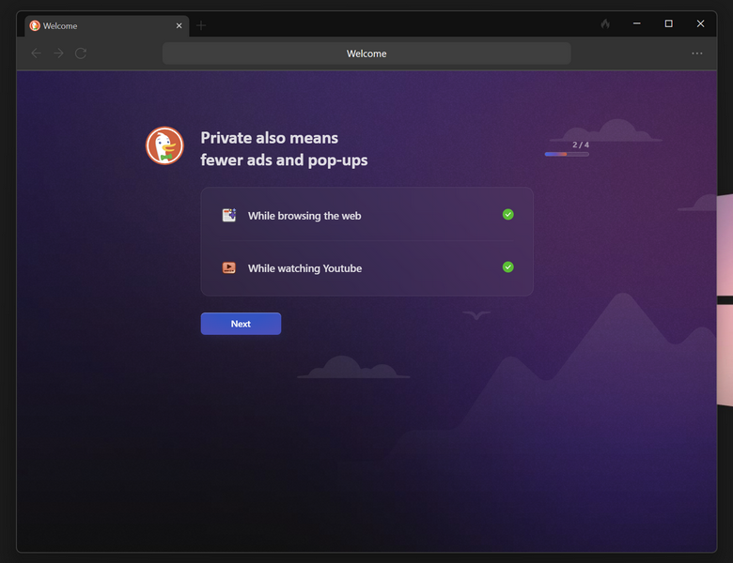Toggle green check for browsing the web
Viewport: 733px width, 563px height.
click(x=508, y=215)
